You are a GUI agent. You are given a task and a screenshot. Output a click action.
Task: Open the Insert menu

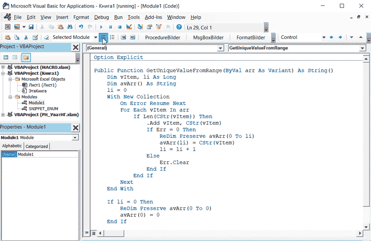[x=62, y=17]
